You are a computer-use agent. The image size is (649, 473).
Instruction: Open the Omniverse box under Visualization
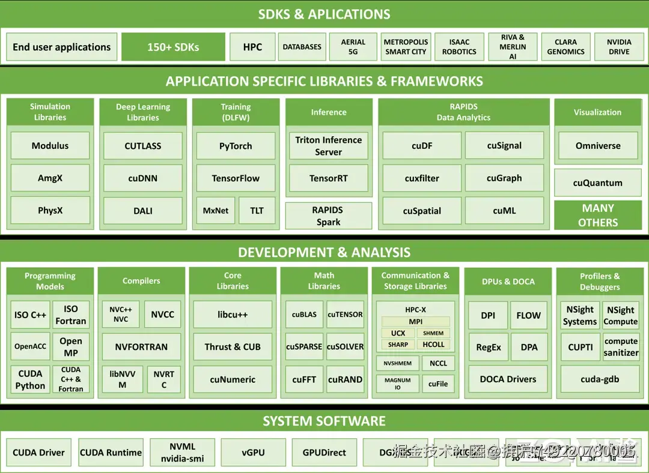point(597,145)
